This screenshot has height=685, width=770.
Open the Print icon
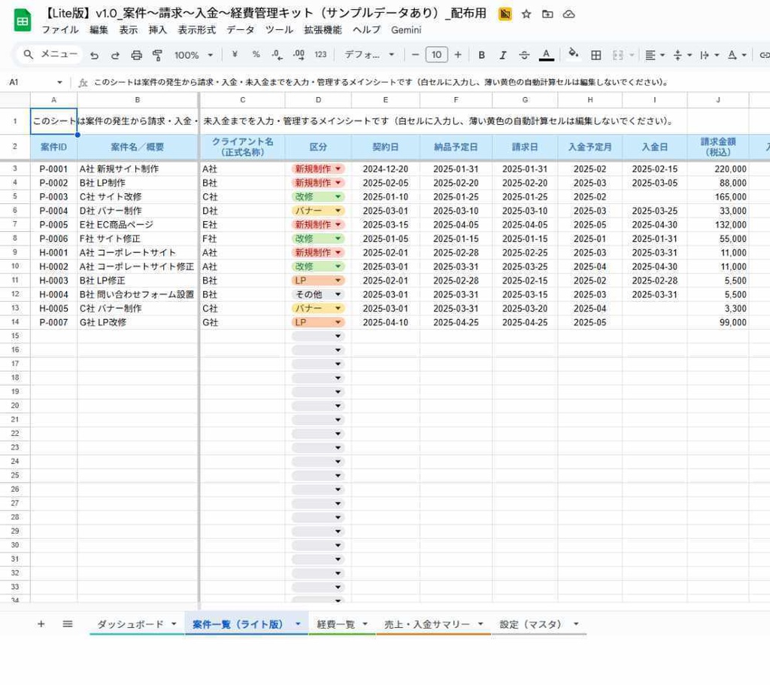(135, 54)
